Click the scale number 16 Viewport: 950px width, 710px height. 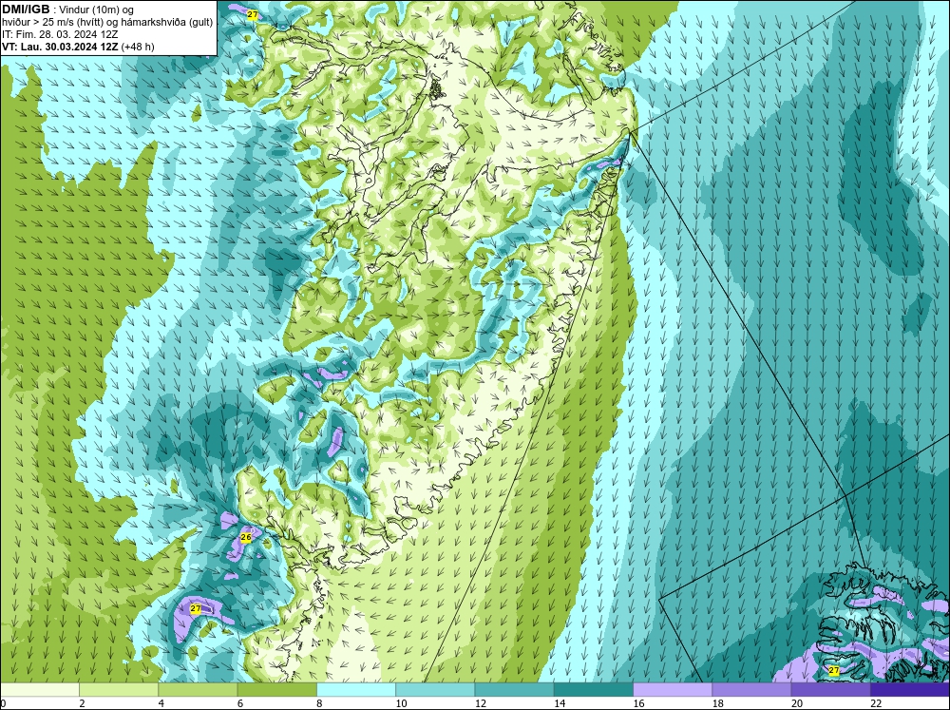(638, 703)
